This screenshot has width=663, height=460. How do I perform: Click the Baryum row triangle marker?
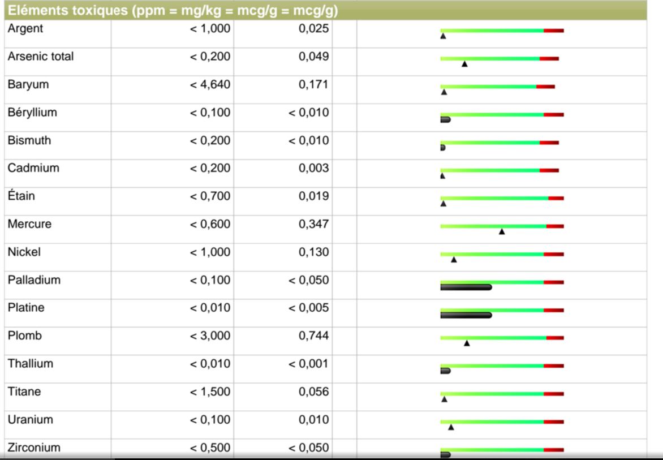(444, 92)
